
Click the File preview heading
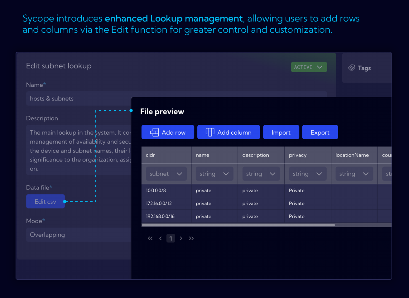pos(162,112)
